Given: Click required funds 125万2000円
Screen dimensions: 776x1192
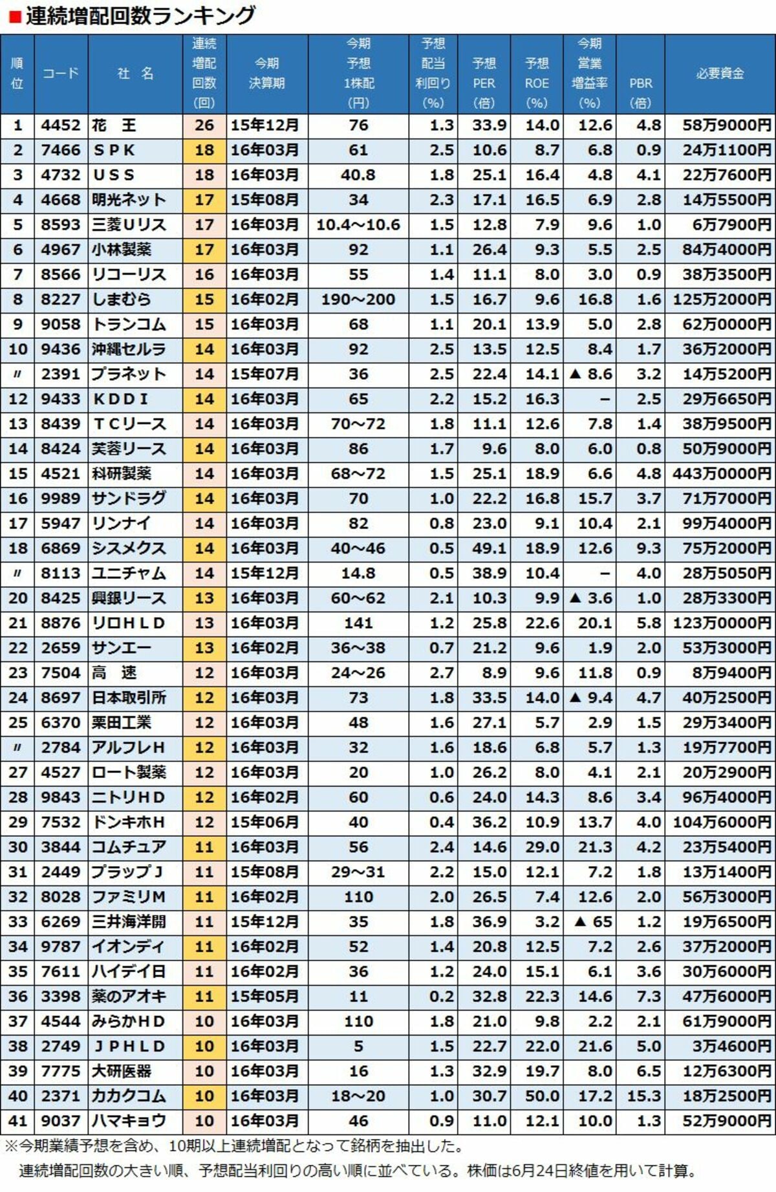Looking at the screenshot, I should [x=722, y=299].
